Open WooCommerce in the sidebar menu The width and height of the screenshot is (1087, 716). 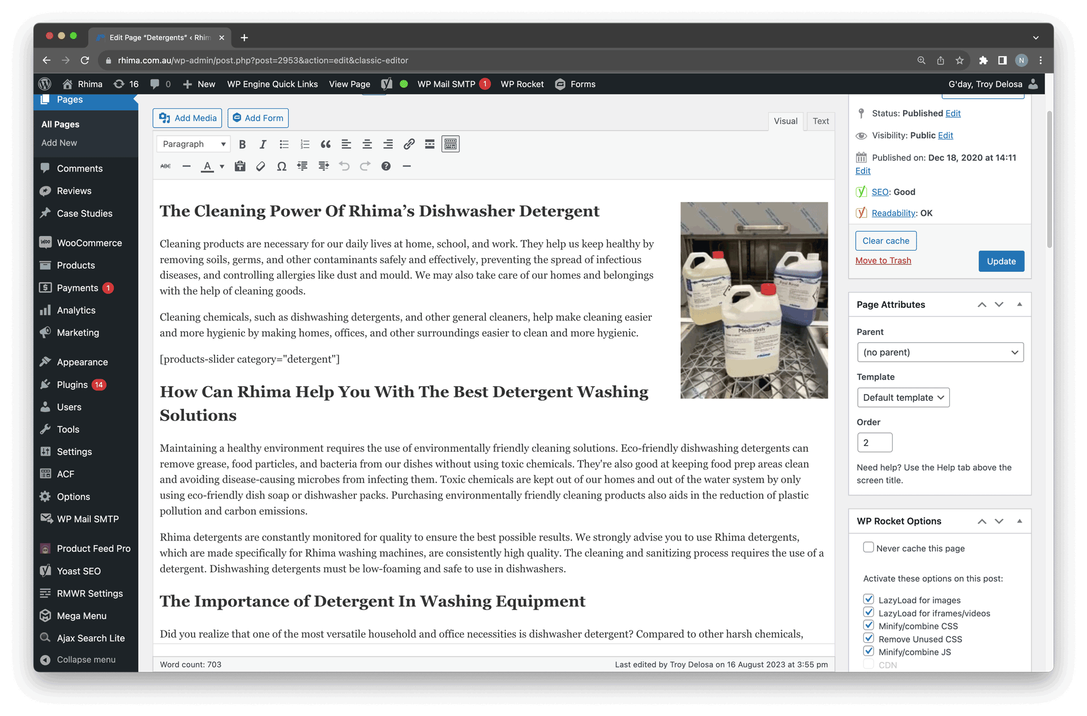(89, 243)
